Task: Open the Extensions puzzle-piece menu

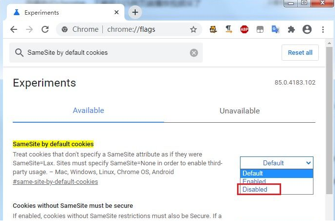Action: pyautogui.click(x=291, y=29)
